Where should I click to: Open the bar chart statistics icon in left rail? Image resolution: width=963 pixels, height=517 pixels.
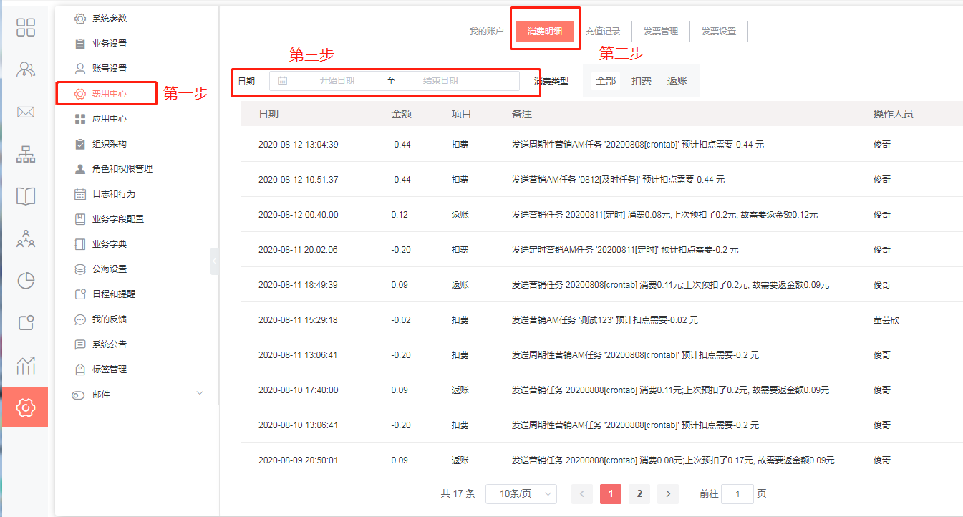(26, 365)
